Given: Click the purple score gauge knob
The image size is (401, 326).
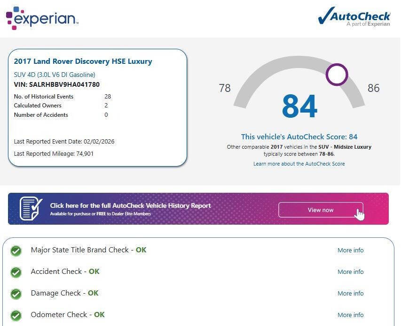Looking at the screenshot, I should click(337, 75).
